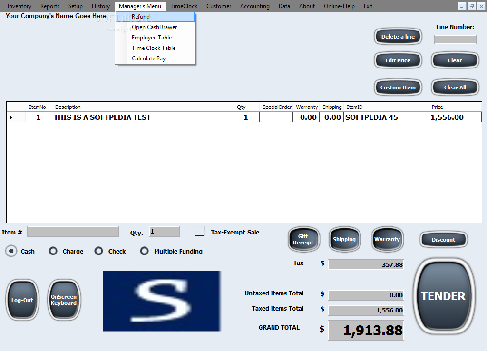Screen dimensions: 487x351
Task: Click the Item # input field
Action: pyautogui.click(x=73, y=232)
